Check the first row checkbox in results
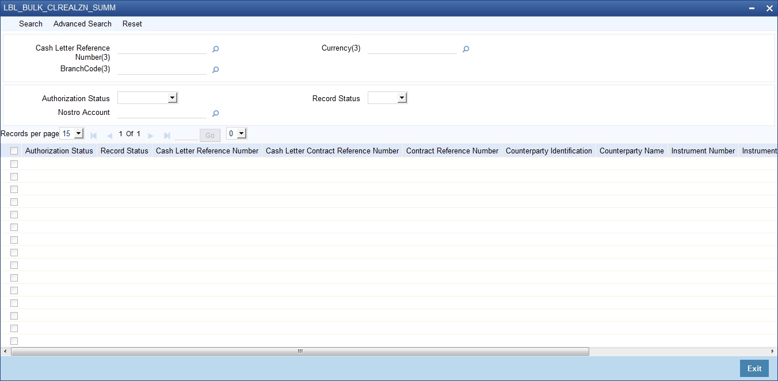Image resolution: width=778 pixels, height=381 pixels. point(14,164)
